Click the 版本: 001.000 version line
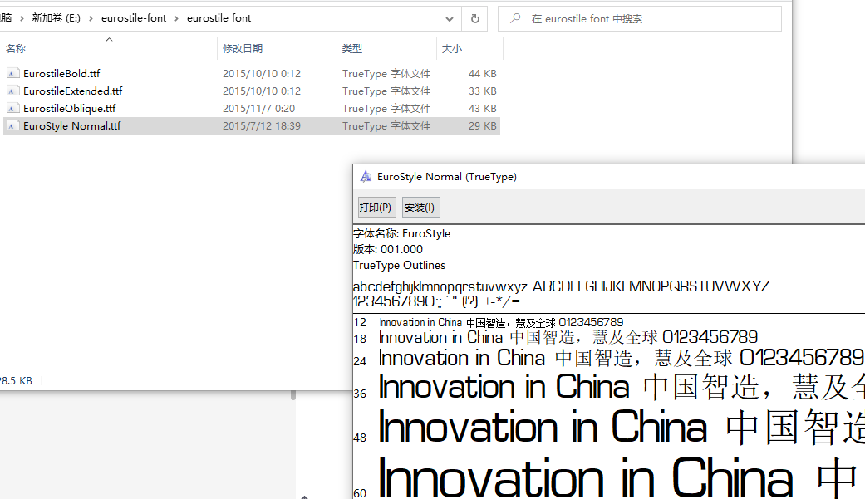Viewport: 865px width, 499px height. click(x=388, y=249)
